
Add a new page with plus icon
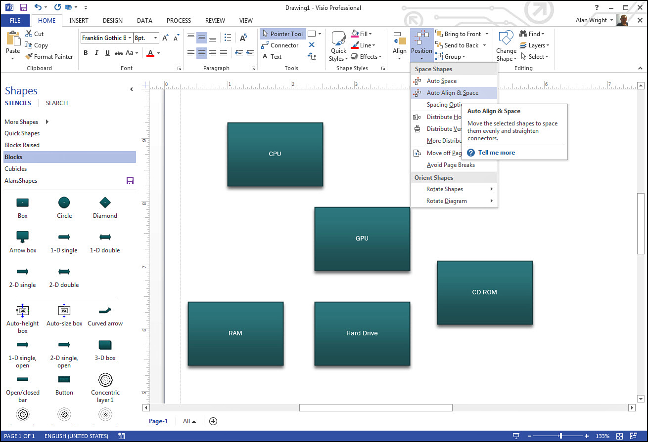click(213, 421)
